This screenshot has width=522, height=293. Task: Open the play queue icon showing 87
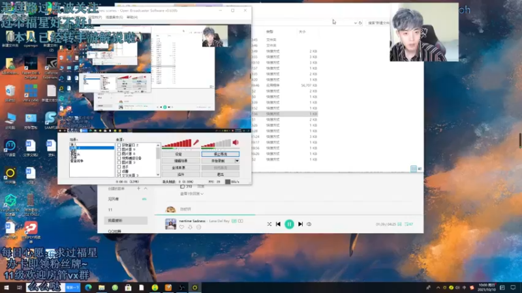(x=409, y=224)
